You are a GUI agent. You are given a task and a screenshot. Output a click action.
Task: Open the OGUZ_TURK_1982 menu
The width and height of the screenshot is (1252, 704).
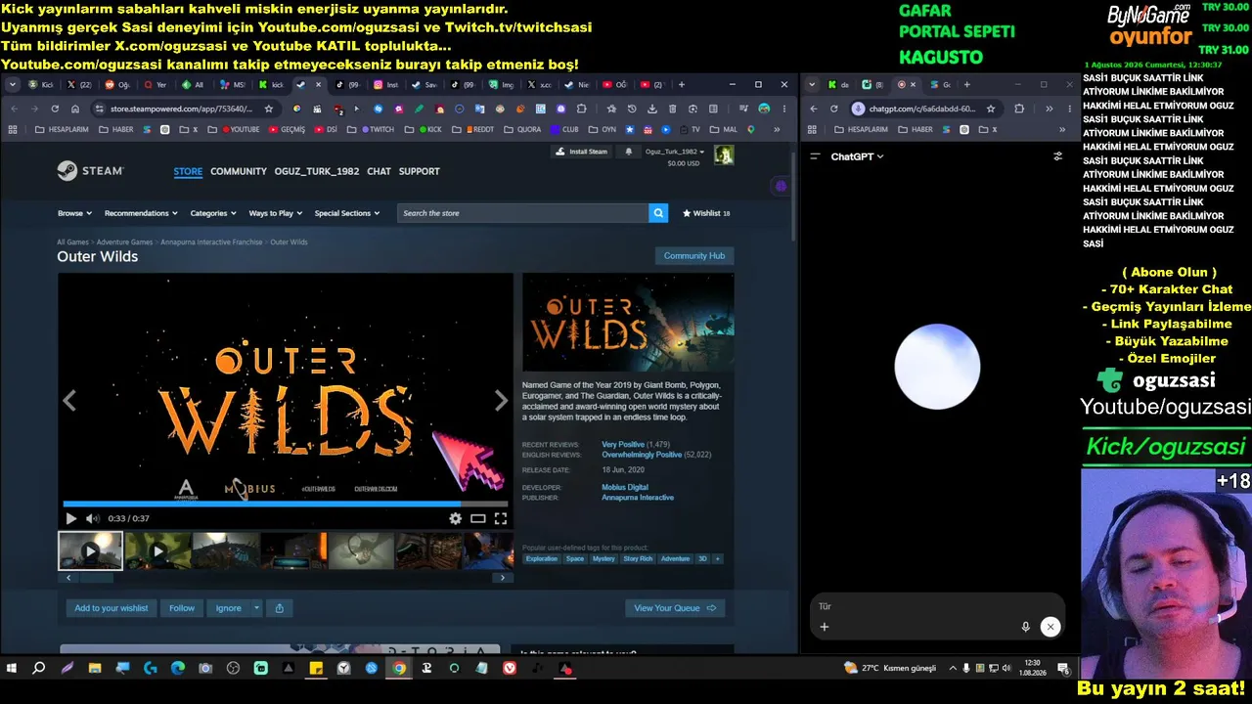(x=317, y=171)
